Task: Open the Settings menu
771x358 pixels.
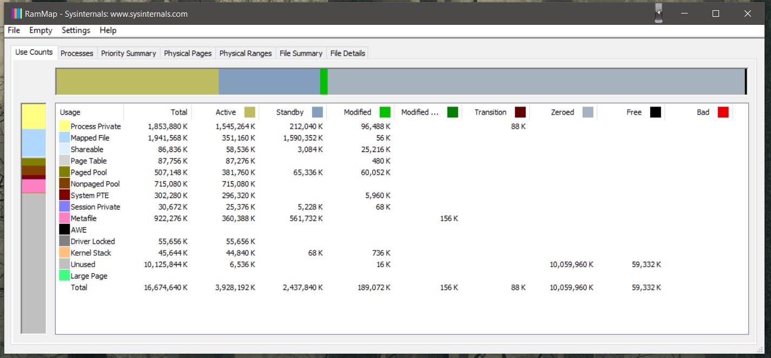Action: pyautogui.click(x=76, y=30)
